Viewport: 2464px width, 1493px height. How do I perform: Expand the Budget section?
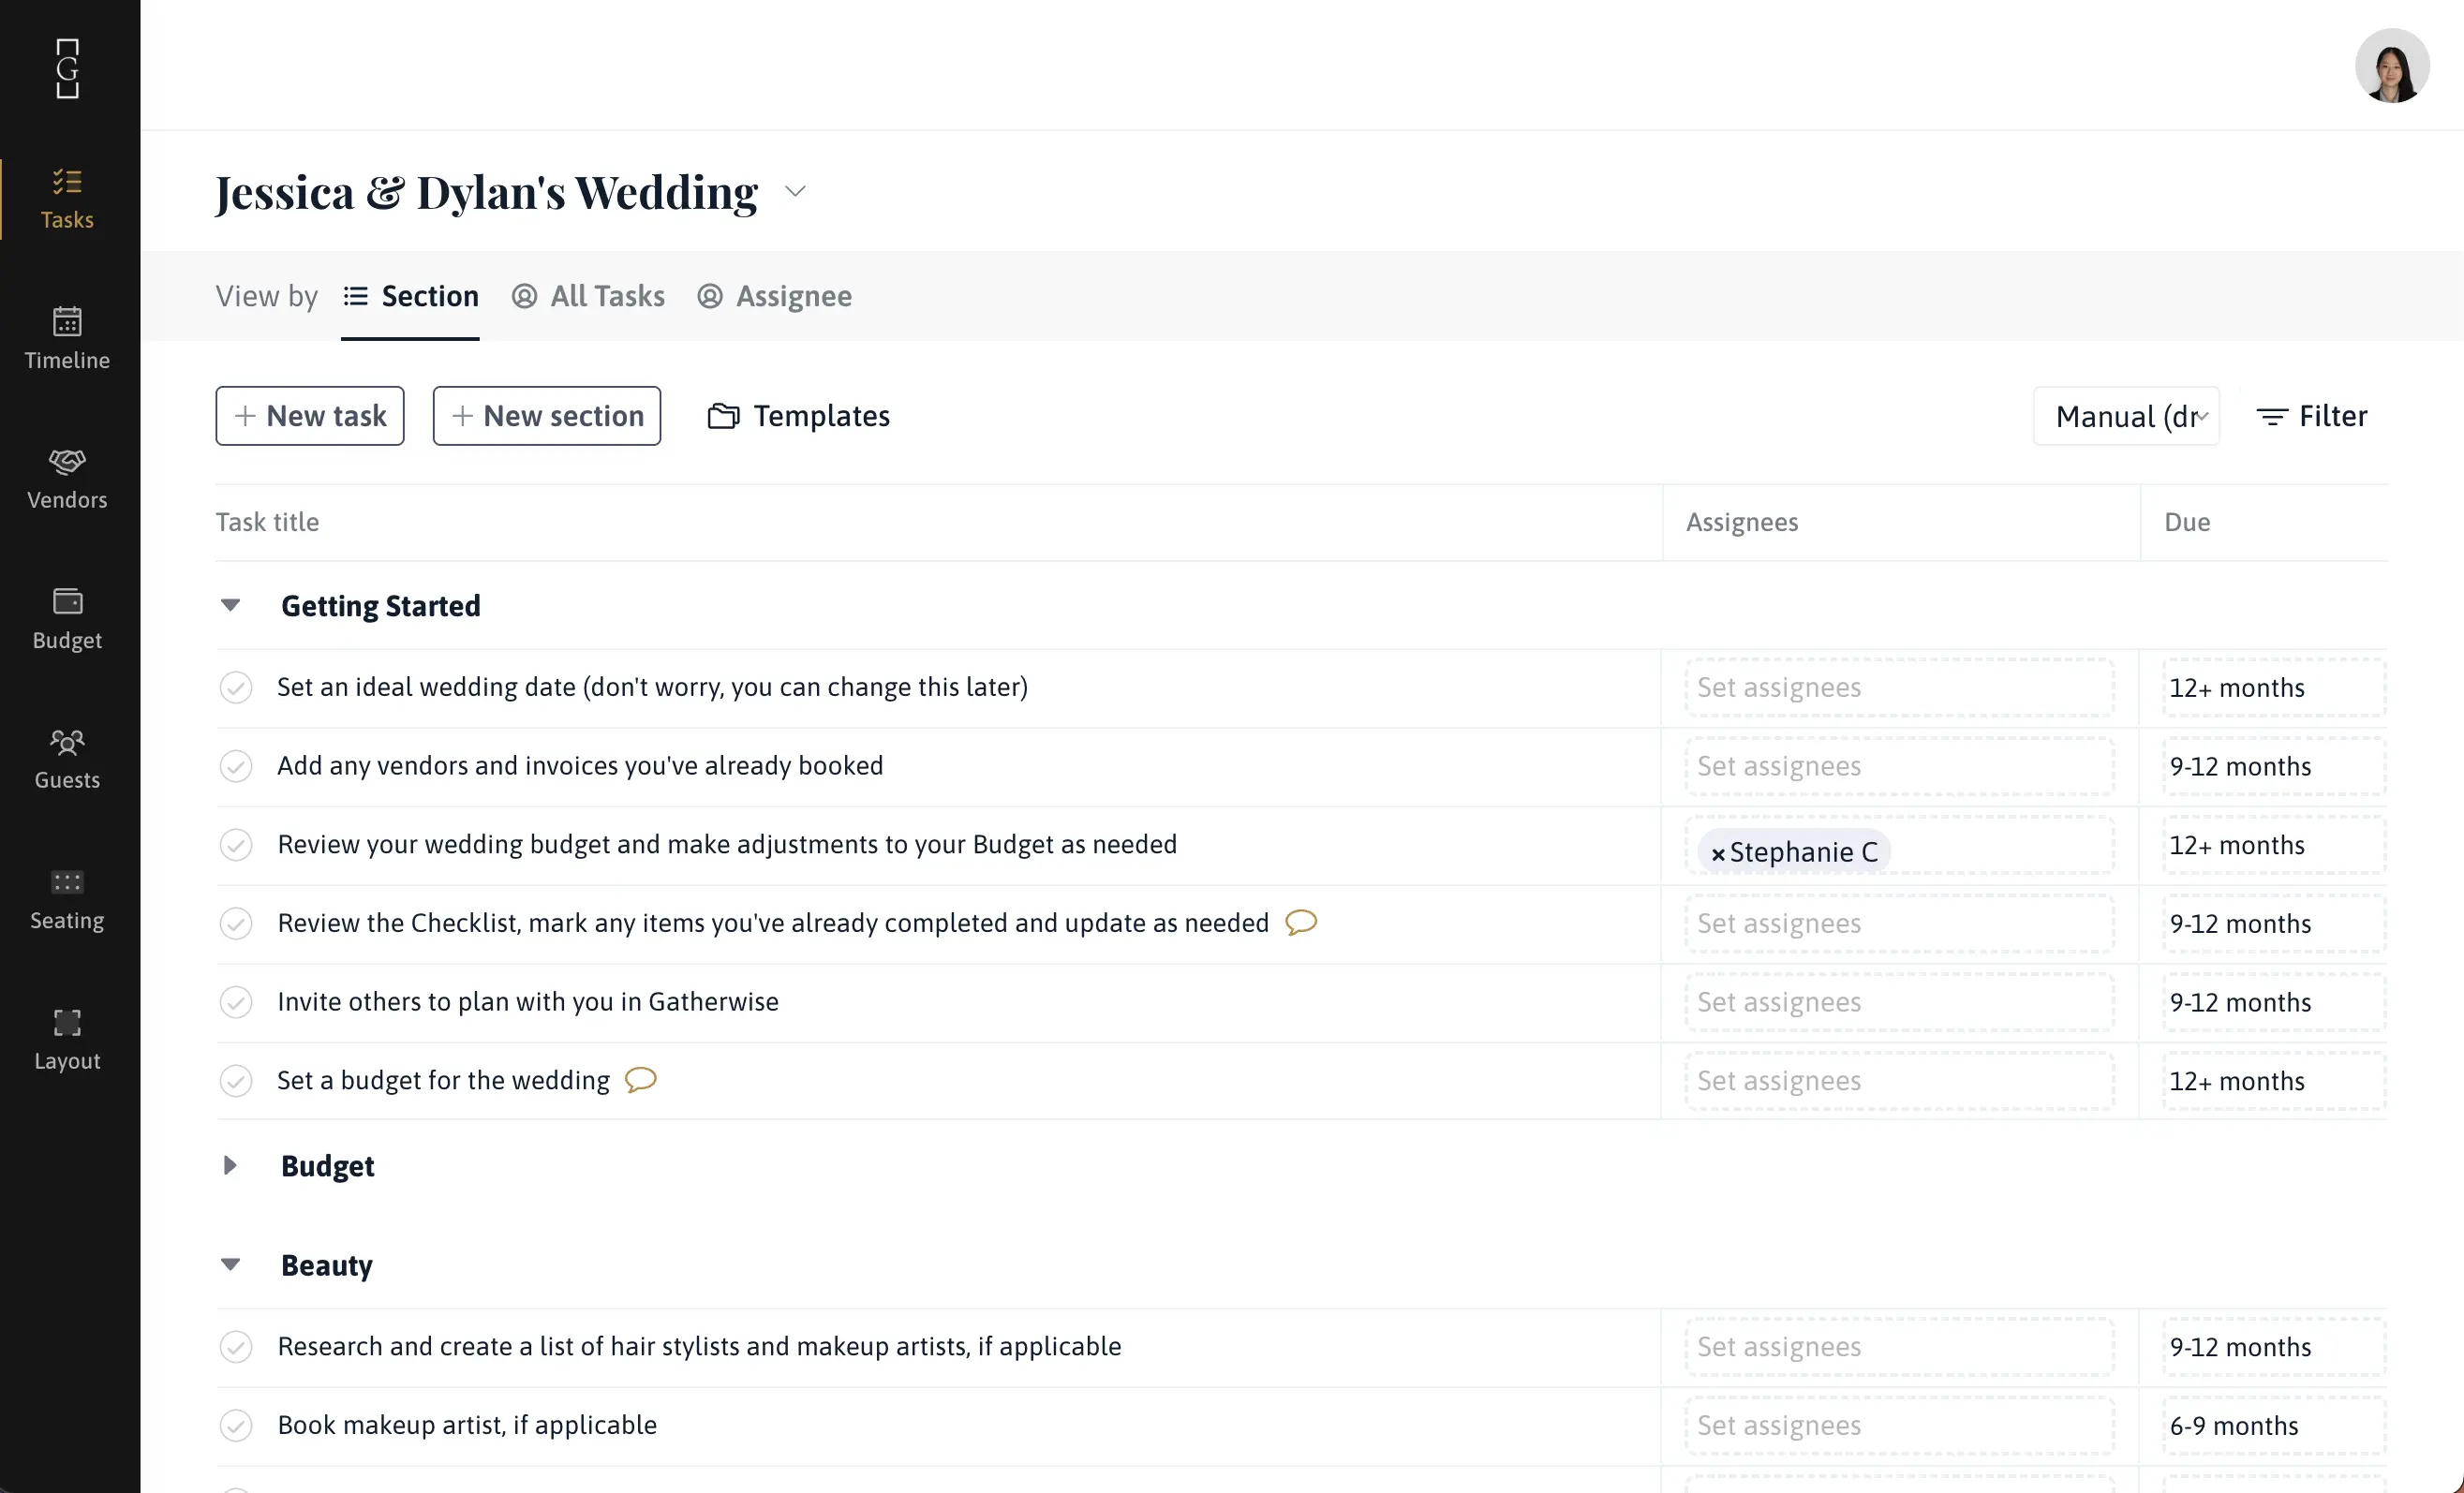tap(230, 1165)
